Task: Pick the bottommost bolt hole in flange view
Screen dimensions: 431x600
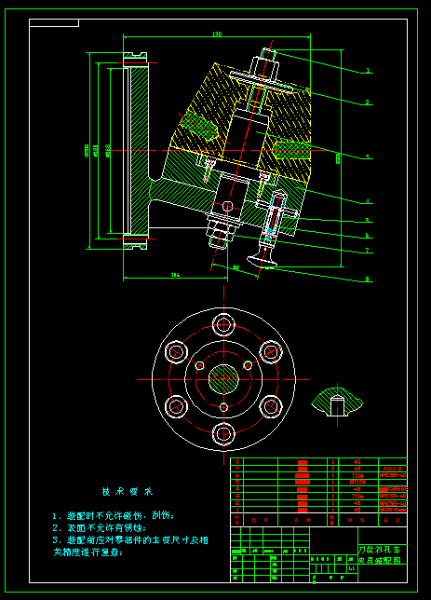Action: tap(223, 434)
